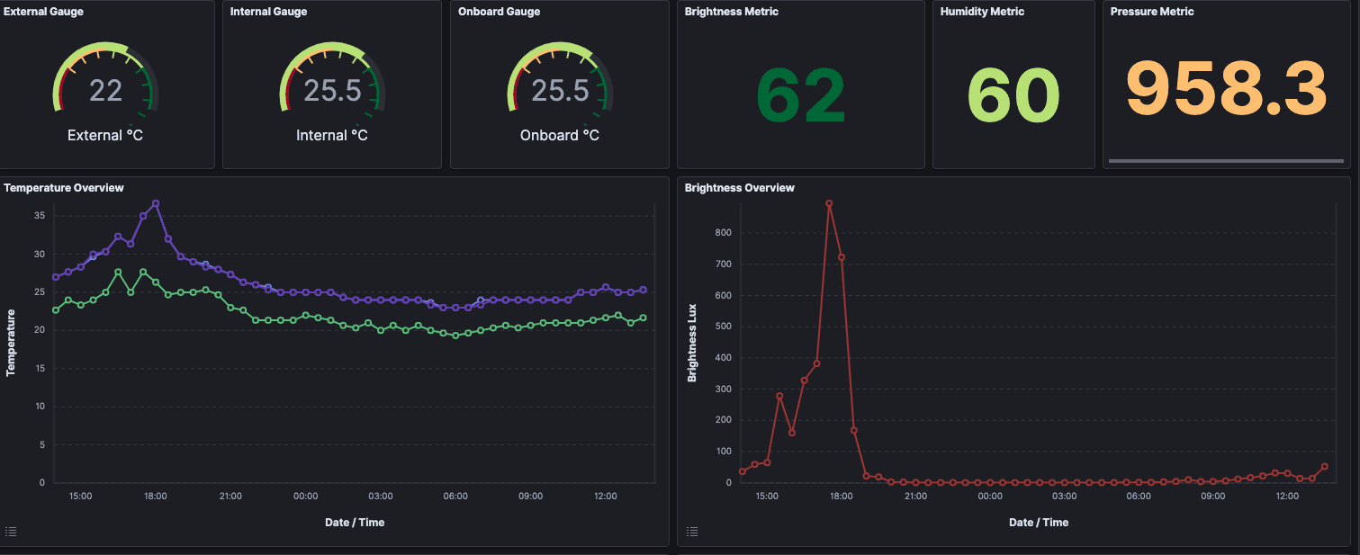
Task: Click the brightness value 62
Action: pos(800,97)
